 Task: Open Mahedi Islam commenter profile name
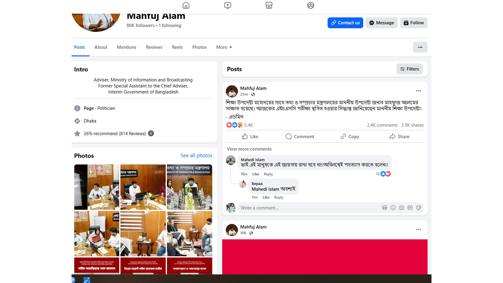pyautogui.click(x=253, y=160)
